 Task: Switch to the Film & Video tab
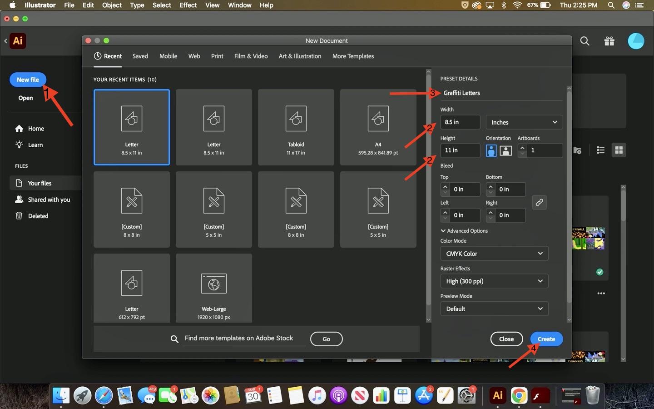click(x=251, y=56)
